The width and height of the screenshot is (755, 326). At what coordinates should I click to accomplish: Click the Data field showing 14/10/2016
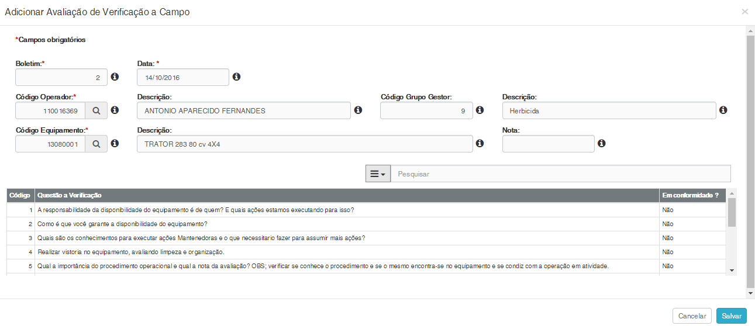click(182, 77)
